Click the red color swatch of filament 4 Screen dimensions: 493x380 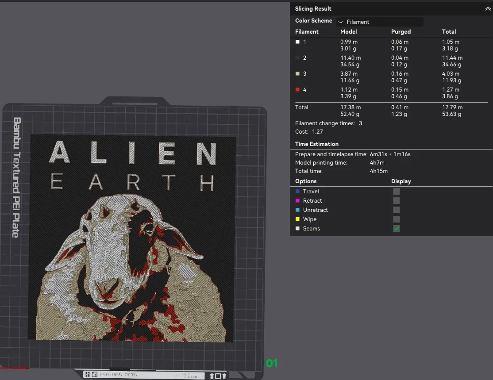(x=297, y=89)
